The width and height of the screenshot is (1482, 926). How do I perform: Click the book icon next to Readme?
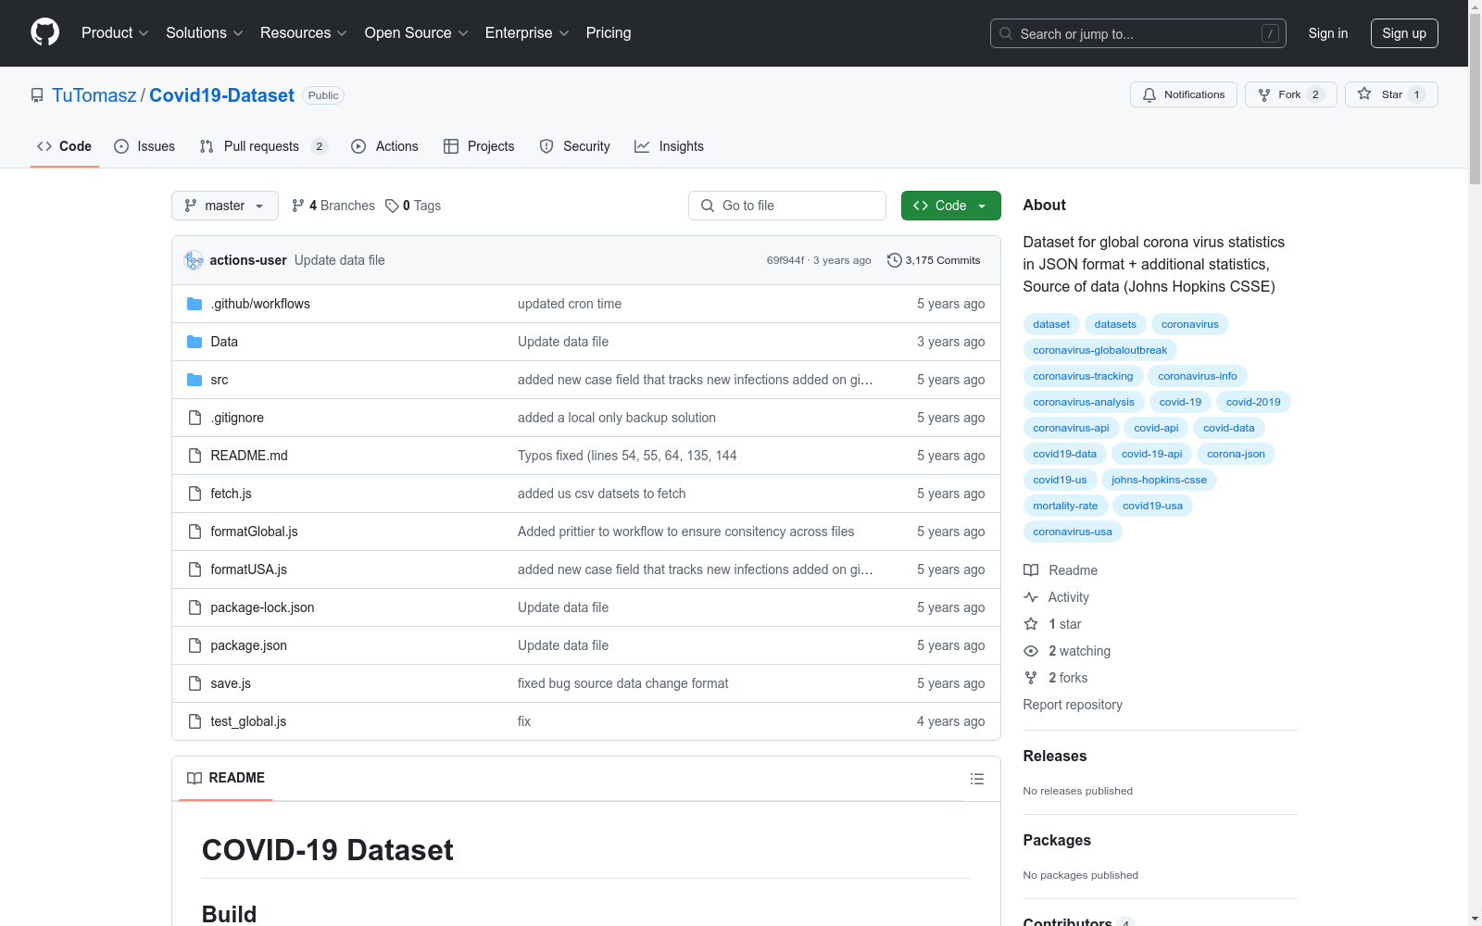[1031, 570]
